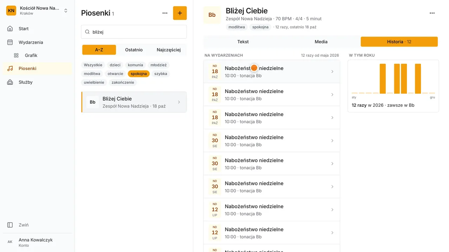Select the Wszystkie tag filter
449x252 pixels.
point(93,65)
